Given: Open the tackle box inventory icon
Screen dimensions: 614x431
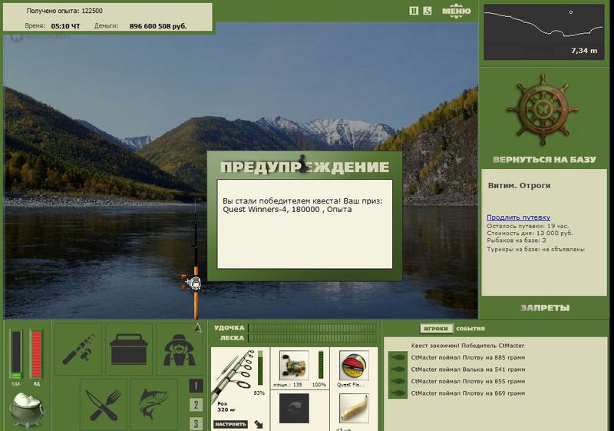Looking at the screenshot, I should 129,349.
